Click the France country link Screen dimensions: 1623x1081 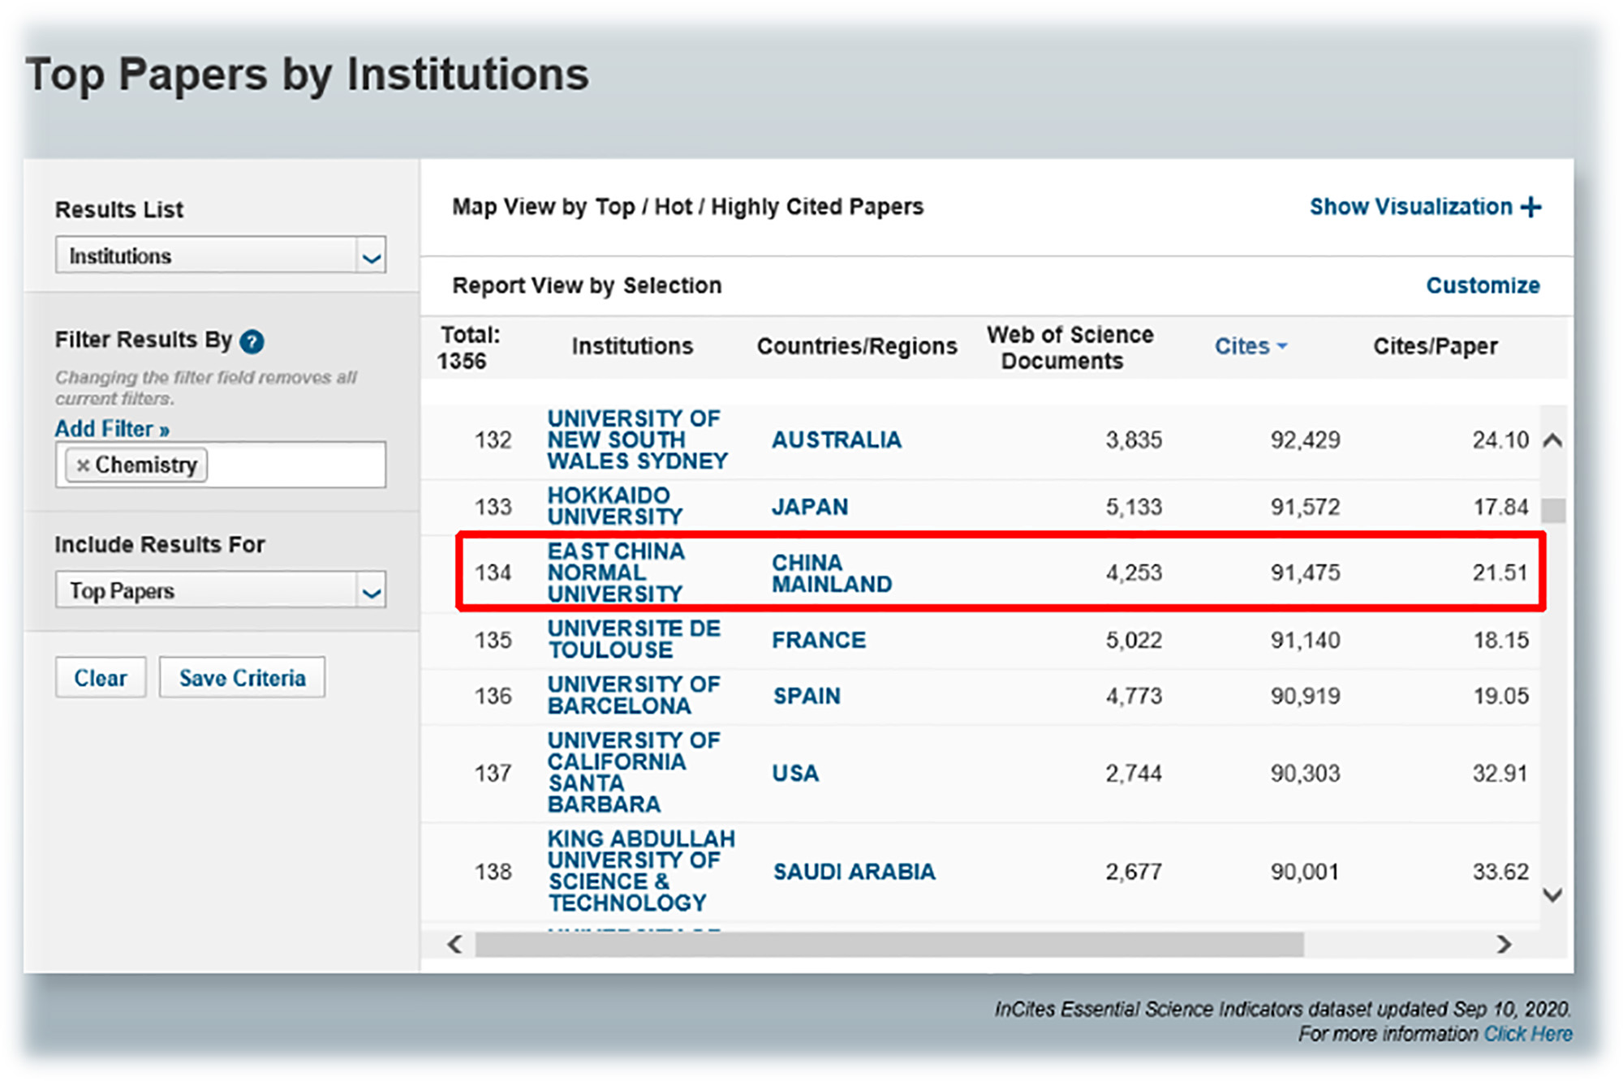tap(818, 641)
